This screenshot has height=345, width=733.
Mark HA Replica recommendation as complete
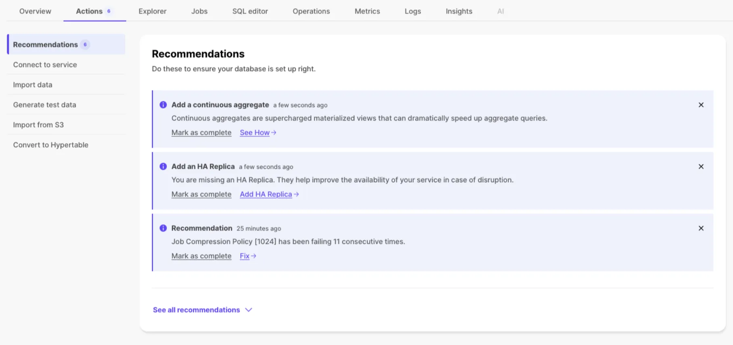201,194
